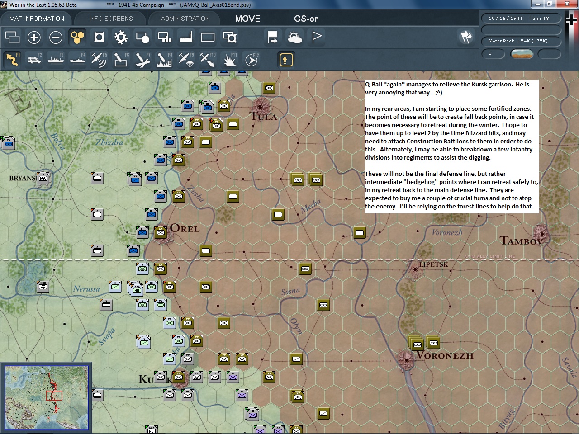Click the yellow up-arrow button
This screenshot has width=579, height=434.
pyautogui.click(x=286, y=60)
